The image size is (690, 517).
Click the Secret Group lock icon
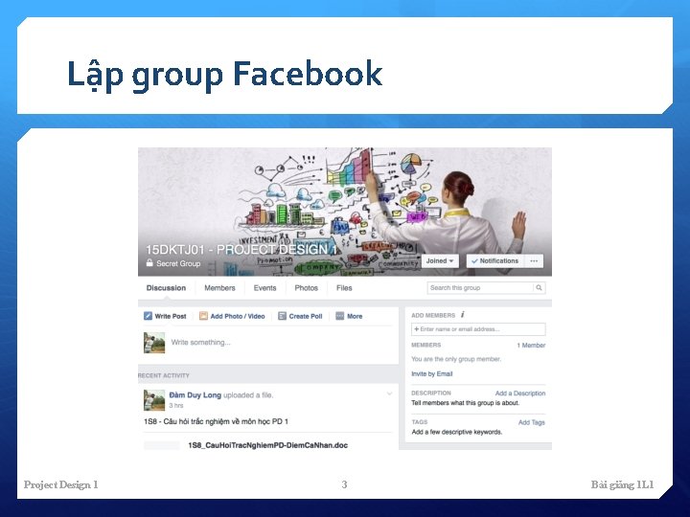point(149,263)
